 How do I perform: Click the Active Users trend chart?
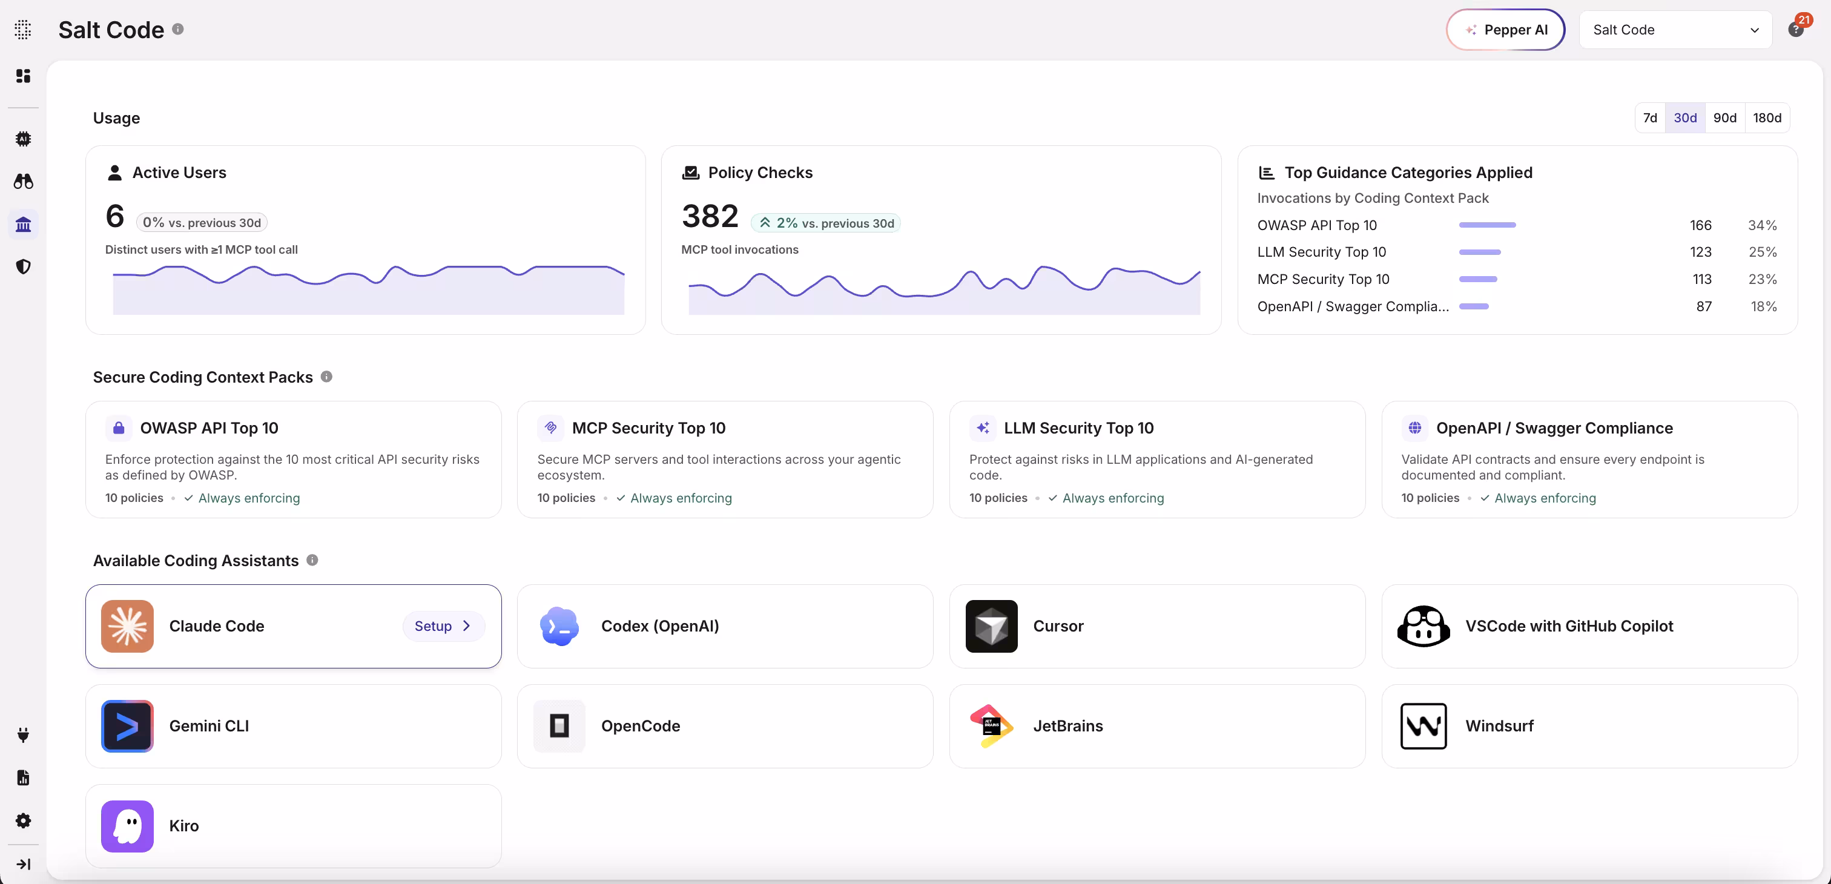coord(368,290)
